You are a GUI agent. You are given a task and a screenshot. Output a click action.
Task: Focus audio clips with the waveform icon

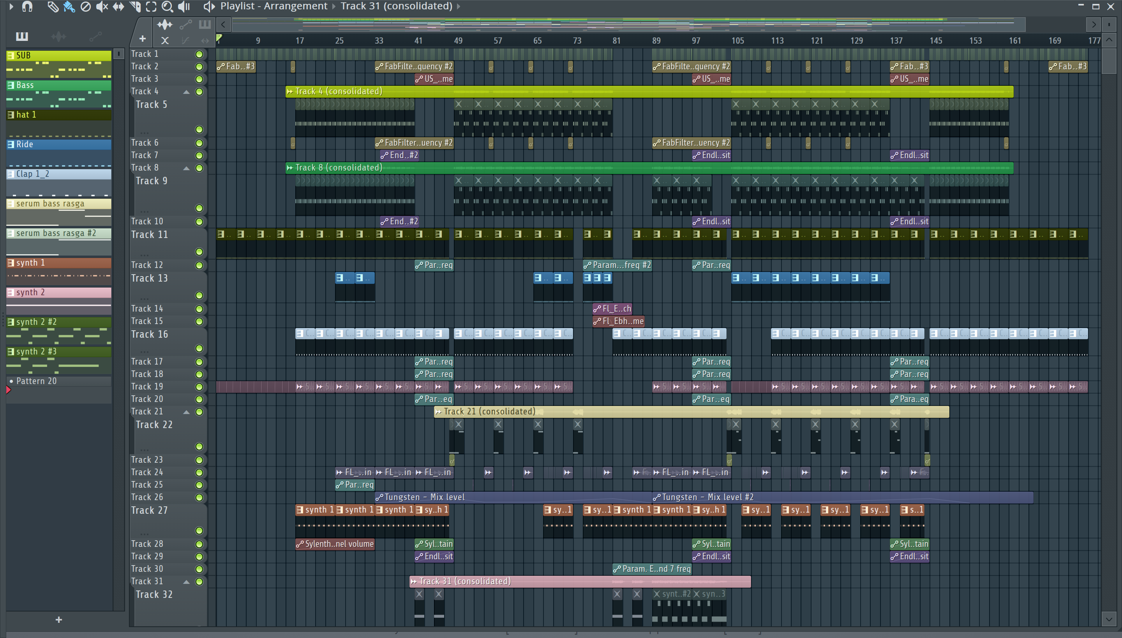165,25
